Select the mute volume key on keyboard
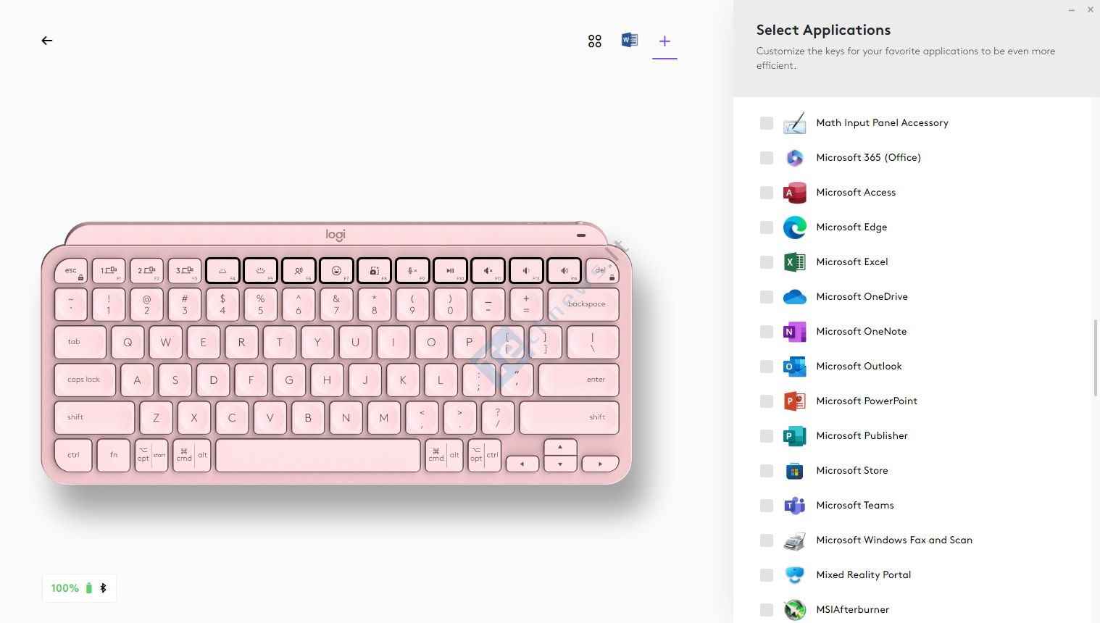Viewport: 1100px width, 623px height. coord(488,271)
